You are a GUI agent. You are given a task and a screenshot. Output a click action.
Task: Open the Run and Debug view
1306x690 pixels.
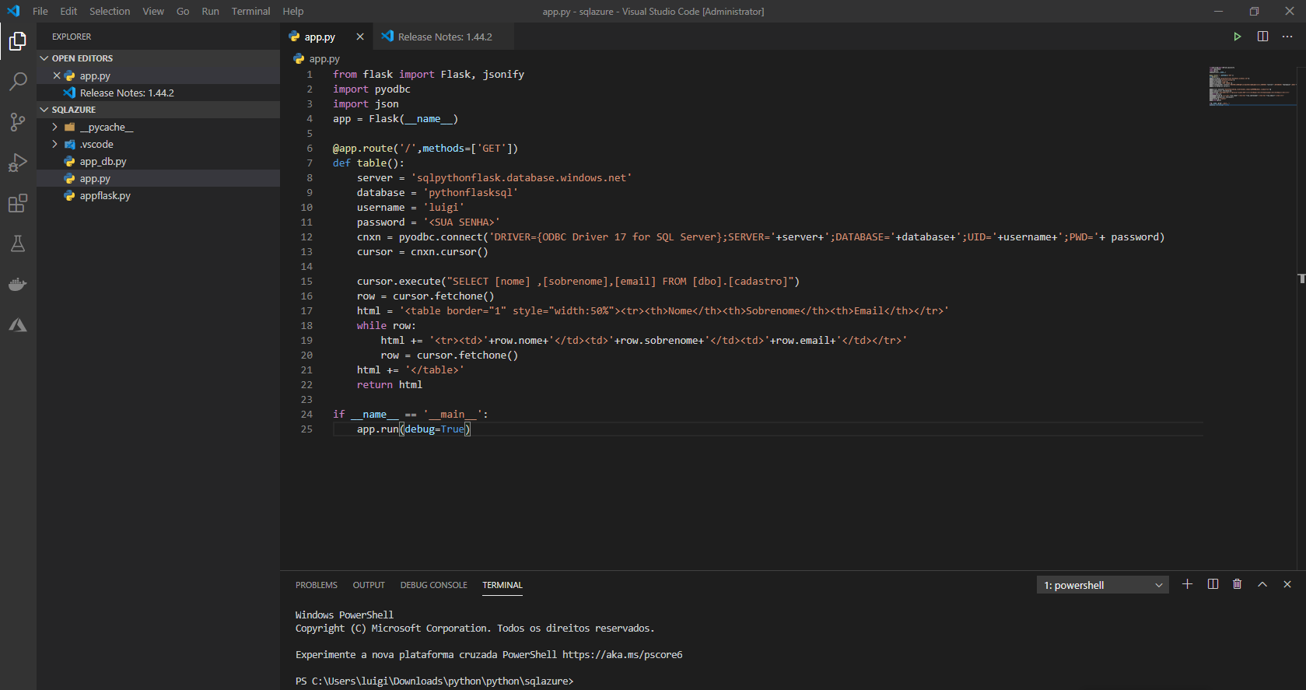18,163
